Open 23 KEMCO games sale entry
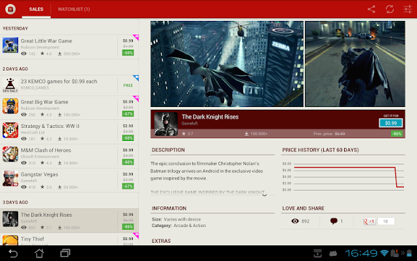417x261 pixels. tap(69, 85)
